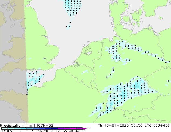Screen dimensions: 171x132
Task: Select the 2–5 mm legend color swatch
Action: click(x=23, y=128)
